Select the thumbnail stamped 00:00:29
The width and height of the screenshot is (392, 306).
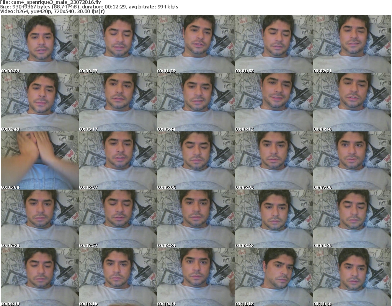tap(40, 44)
